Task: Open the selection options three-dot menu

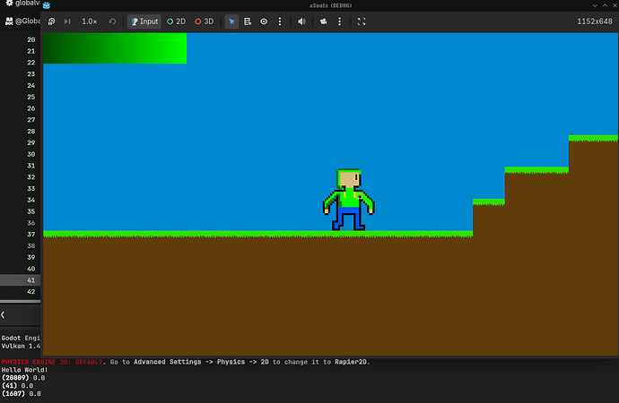Action: (280, 21)
